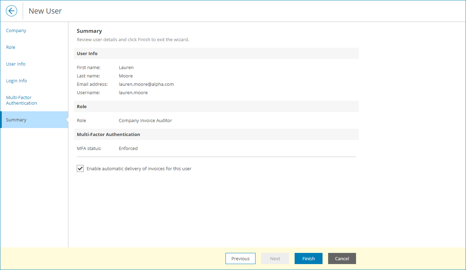466x270 pixels.
Task: Disable automatic delivery of invoices for this user
Action: [80, 168]
